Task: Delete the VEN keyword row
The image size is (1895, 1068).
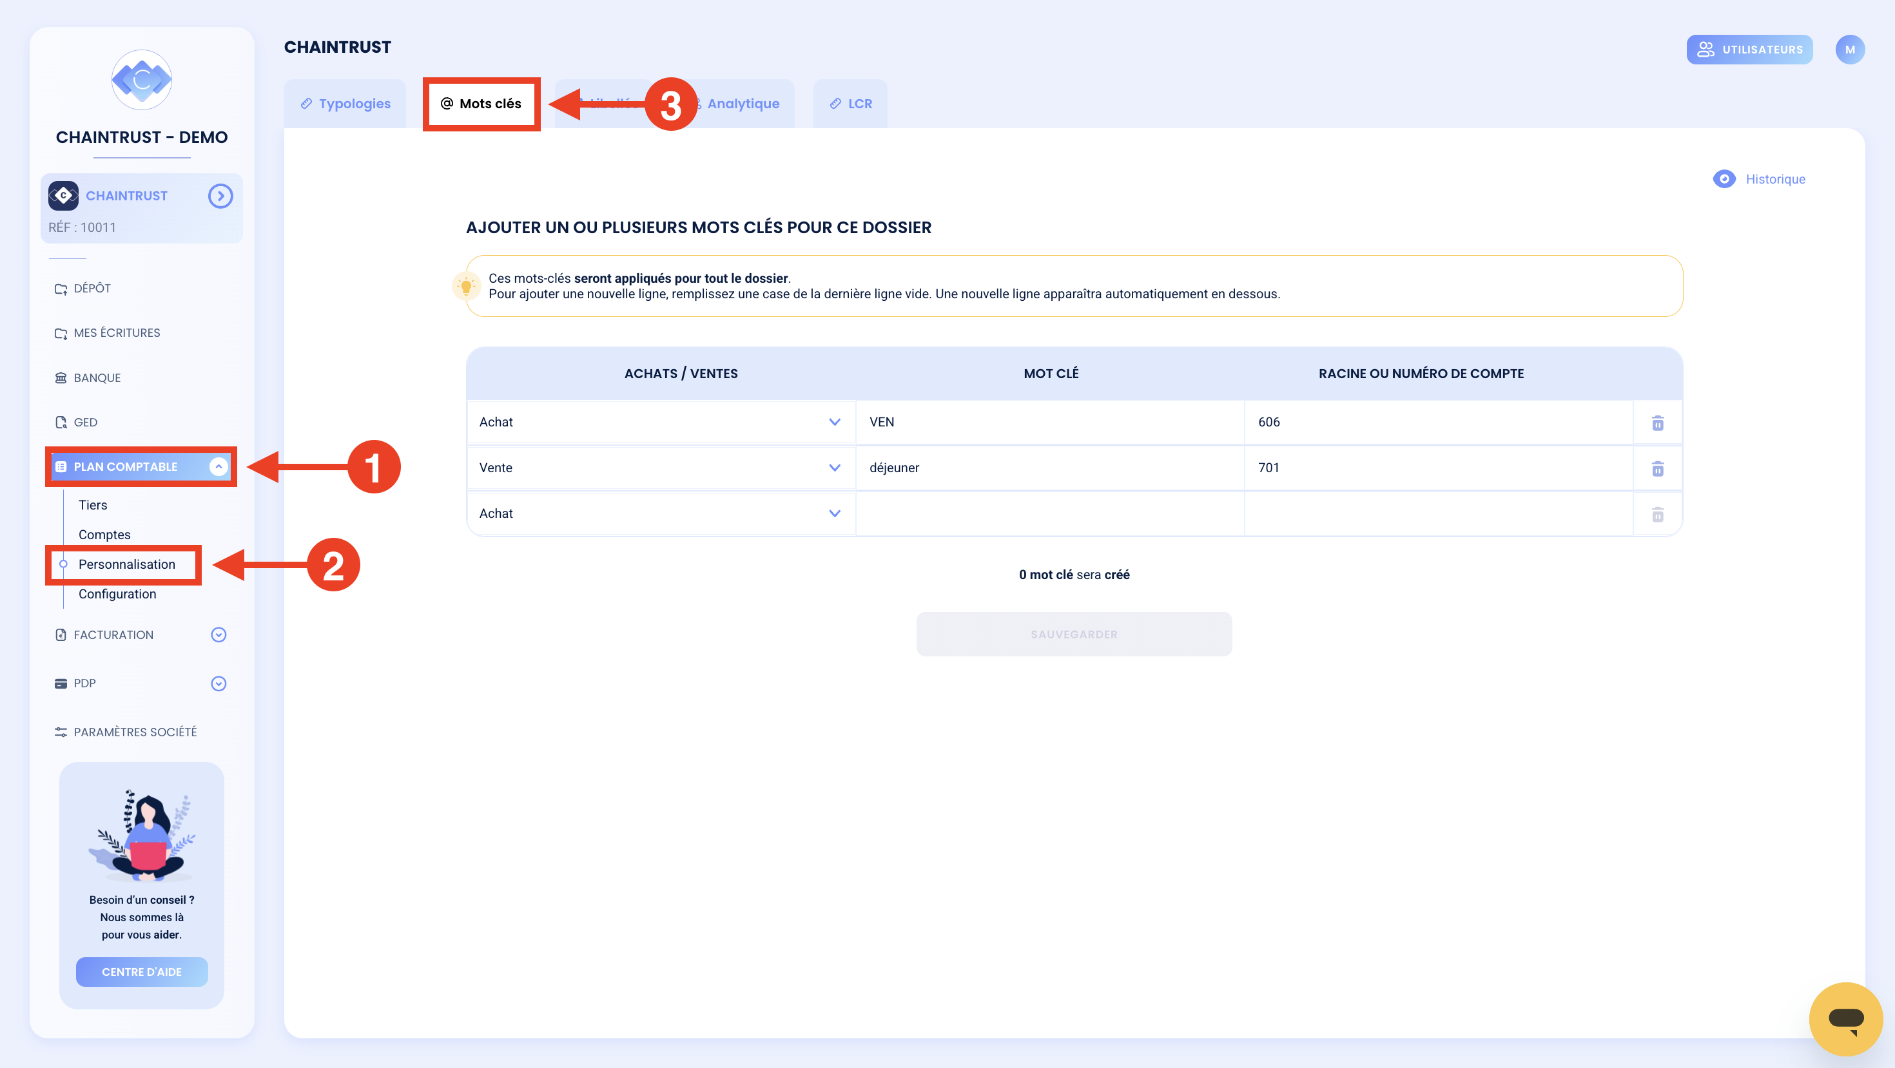Action: [1657, 423]
